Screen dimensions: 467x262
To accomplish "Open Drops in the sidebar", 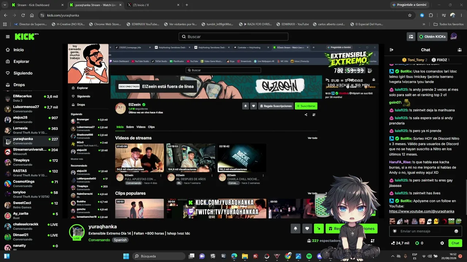I will 19,85.
